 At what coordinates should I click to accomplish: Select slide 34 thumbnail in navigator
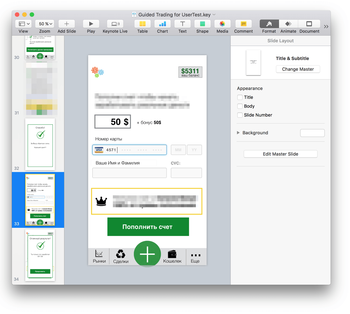click(40, 255)
